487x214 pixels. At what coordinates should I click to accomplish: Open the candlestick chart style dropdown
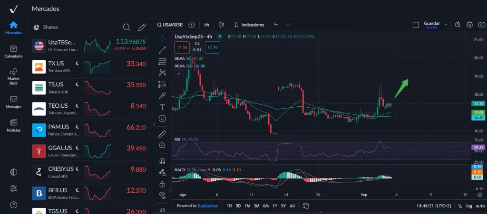pyautogui.click(x=222, y=25)
